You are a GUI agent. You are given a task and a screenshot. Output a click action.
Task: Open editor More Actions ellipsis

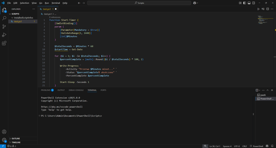pyautogui.click(x=272, y=9)
